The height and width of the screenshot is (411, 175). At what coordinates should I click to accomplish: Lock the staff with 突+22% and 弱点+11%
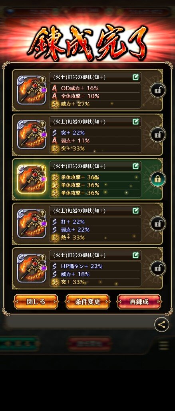click(158, 135)
